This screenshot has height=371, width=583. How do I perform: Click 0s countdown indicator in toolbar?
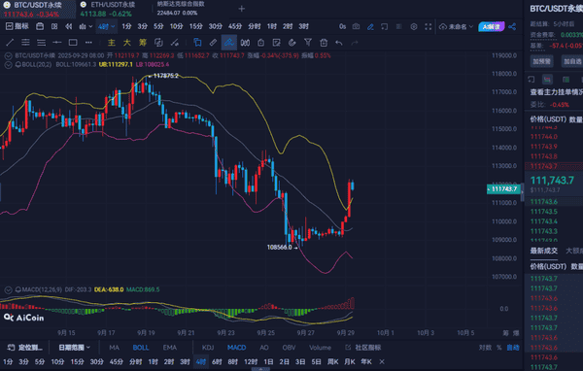click(x=342, y=26)
